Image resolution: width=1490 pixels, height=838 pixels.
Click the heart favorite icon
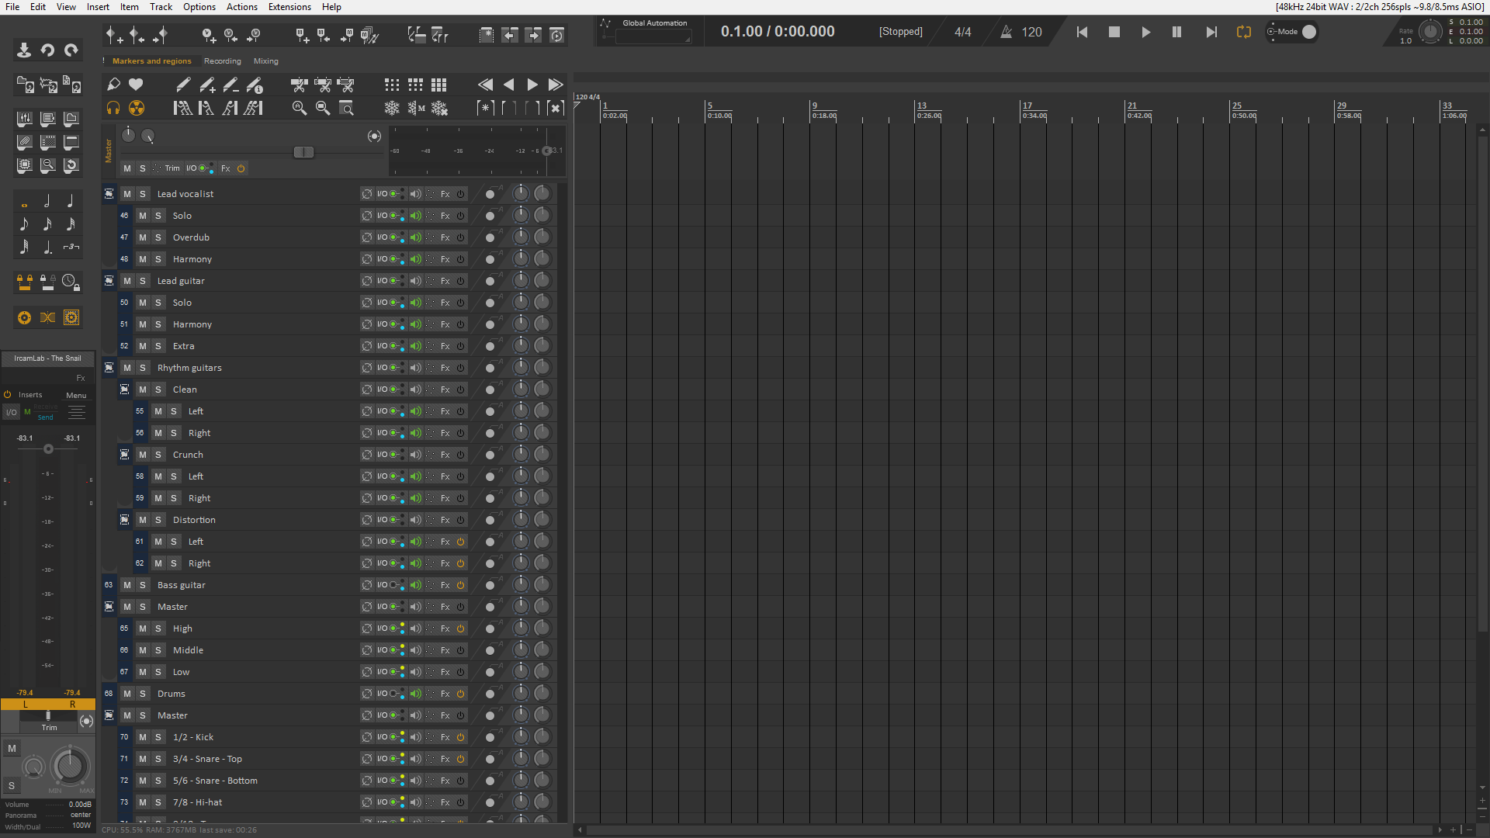click(x=136, y=85)
